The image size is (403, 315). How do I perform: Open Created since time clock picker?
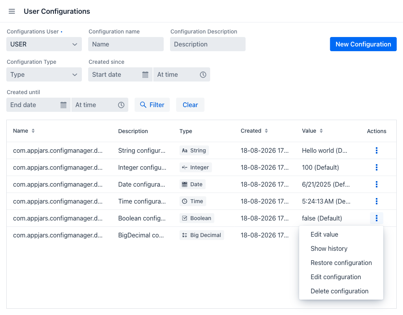203,74
